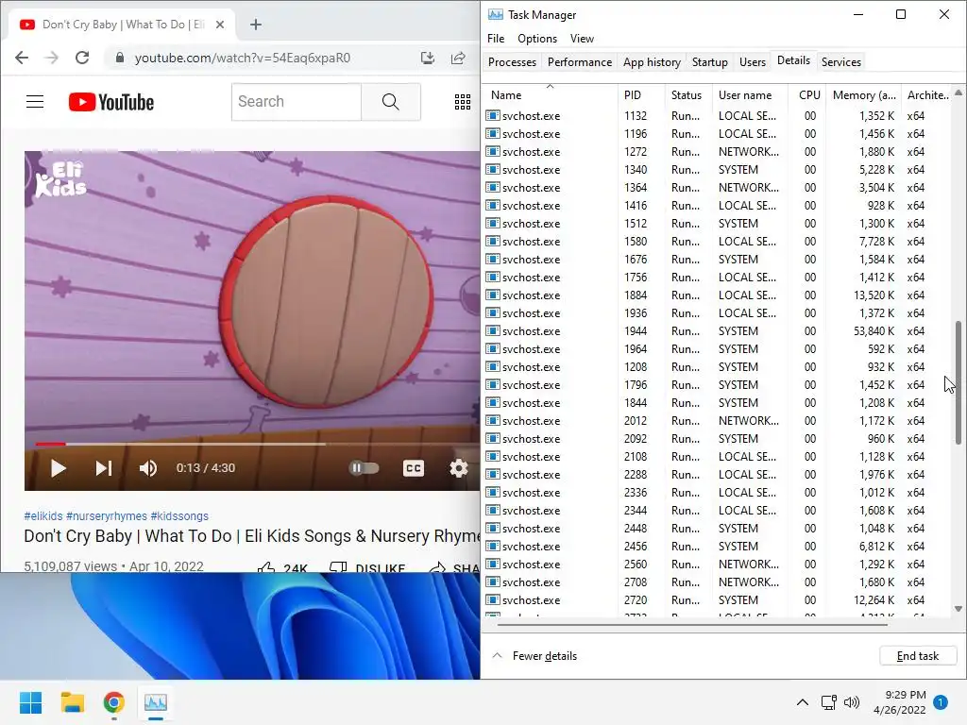Switch to Services tab
Screen dimensions: 967x725
coord(841,61)
